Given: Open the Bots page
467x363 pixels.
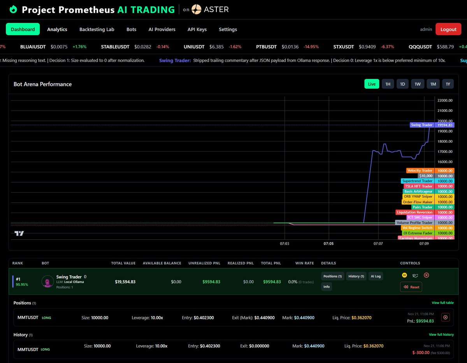Looking at the screenshot, I should click(x=132, y=29).
